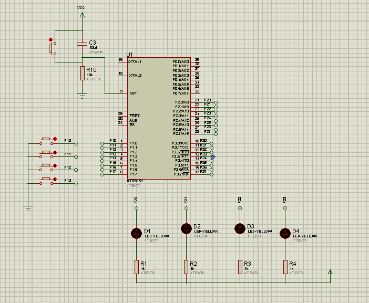Click the power terminal right of R4
Viewport: 369px width, 303px height.
pos(330,273)
